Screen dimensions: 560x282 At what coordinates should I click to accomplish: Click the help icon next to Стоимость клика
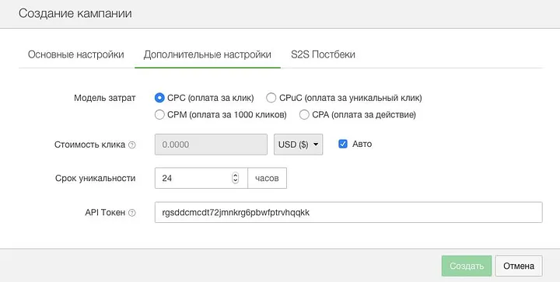point(132,144)
